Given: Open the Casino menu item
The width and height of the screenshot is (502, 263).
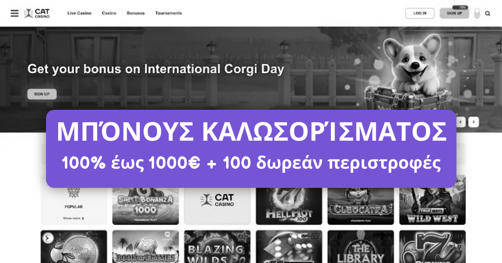Looking at the screenshot, I should pos(109,13).
